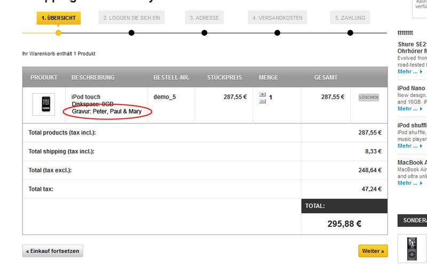Click the yellow progress dot for Übersicht
This screenshot has height=276, width=427.
coord(58,33)
